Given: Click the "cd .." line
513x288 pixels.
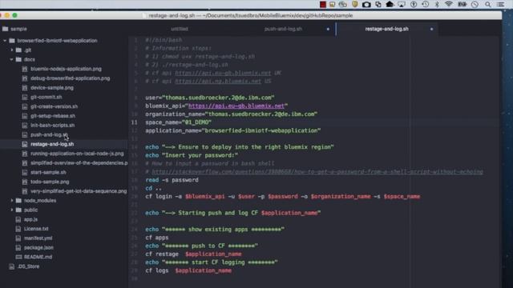Looking at the screenshot, I should click(153, 188).
